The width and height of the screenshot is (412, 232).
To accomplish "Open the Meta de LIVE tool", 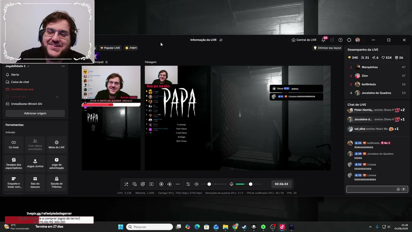I will point(57,144).
